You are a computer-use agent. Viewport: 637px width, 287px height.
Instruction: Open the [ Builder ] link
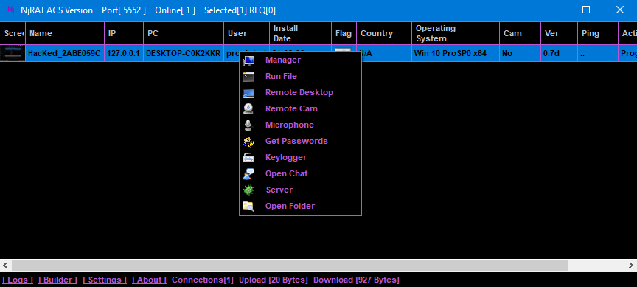tap(58, 280)
